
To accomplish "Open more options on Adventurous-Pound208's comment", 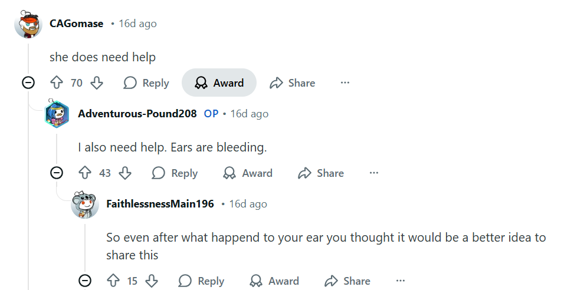I will tap(373, 173).
